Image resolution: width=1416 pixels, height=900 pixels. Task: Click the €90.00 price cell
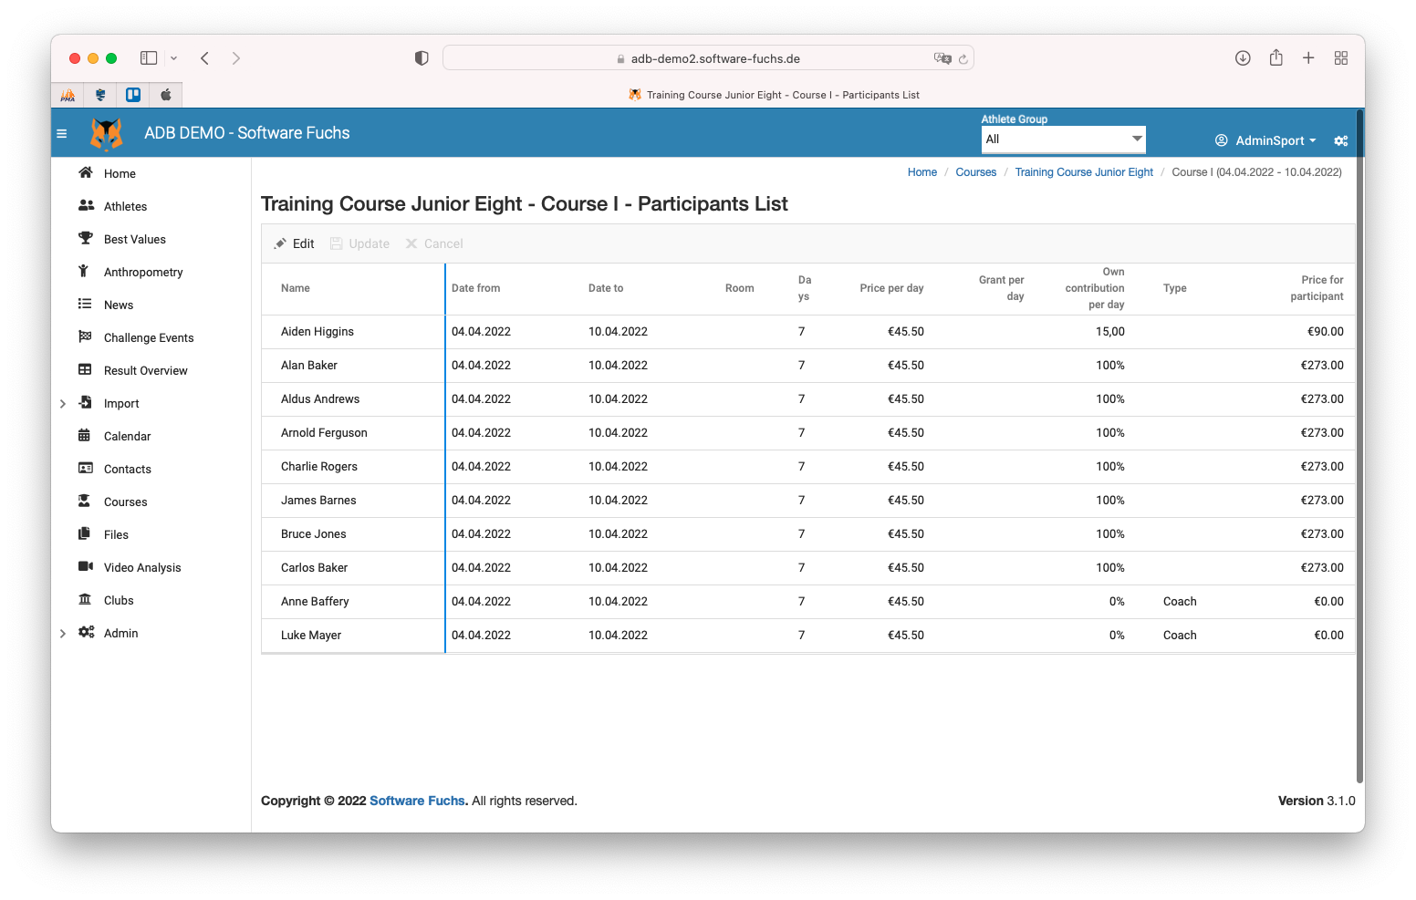(1325, 332)
